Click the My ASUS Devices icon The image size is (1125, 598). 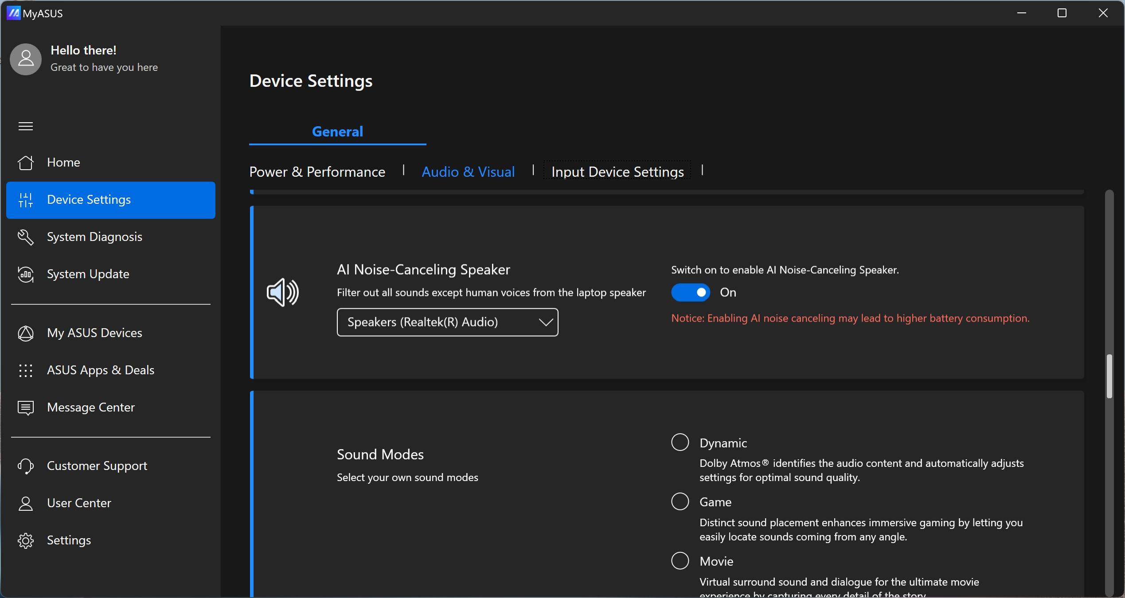(26, 333)
